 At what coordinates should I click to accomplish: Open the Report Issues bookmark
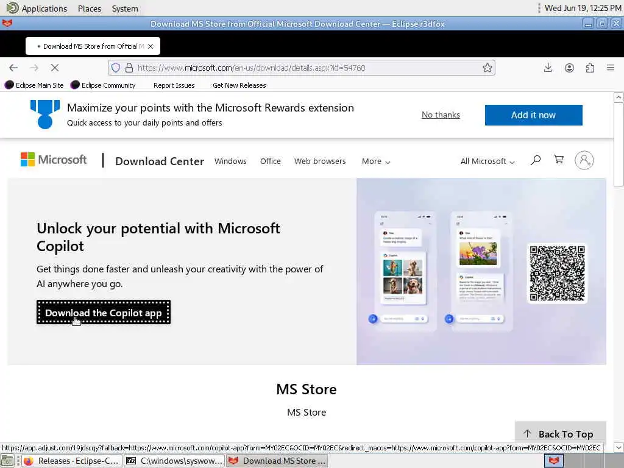pos(174,85)
